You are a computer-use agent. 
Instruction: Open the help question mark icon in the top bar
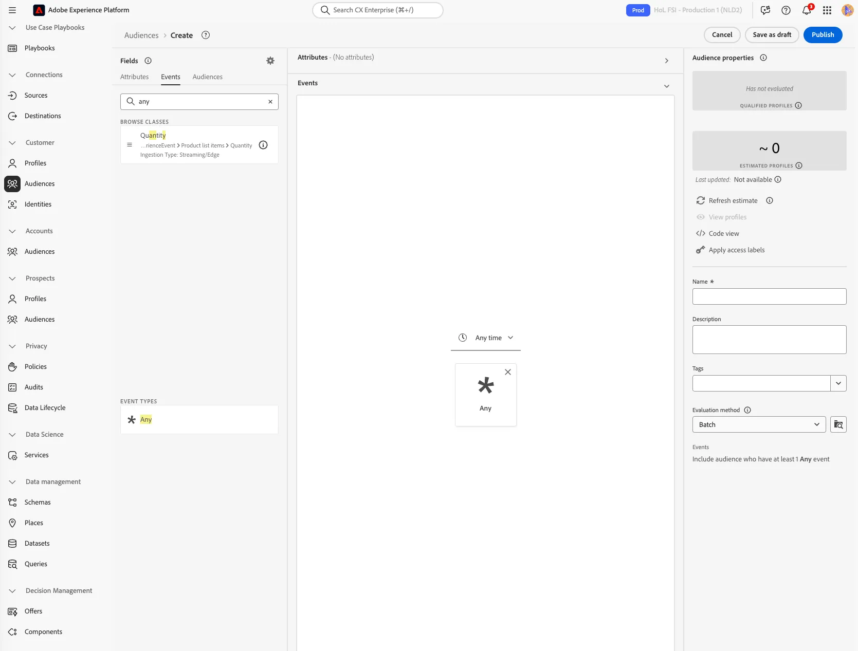tap(786, 10)
